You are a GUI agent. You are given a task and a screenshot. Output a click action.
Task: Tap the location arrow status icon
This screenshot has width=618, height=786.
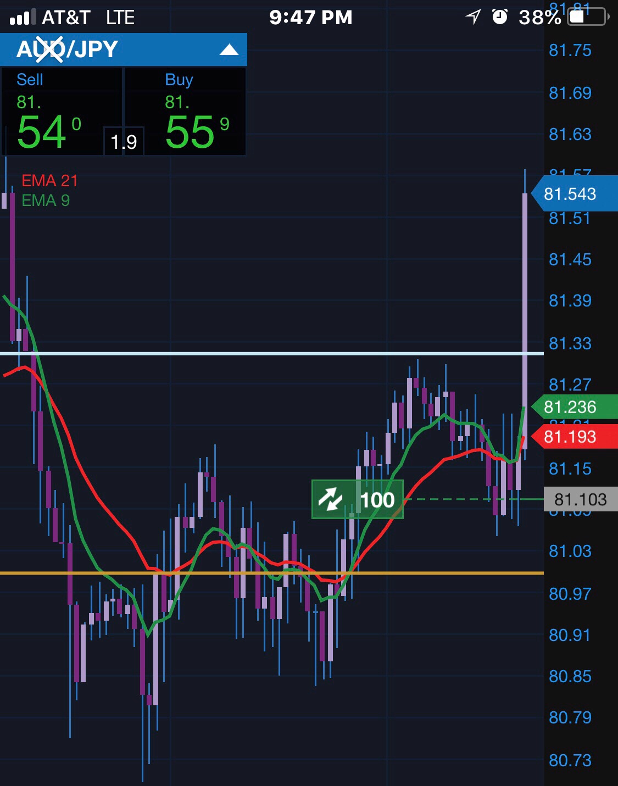click(x=473, y=17)
